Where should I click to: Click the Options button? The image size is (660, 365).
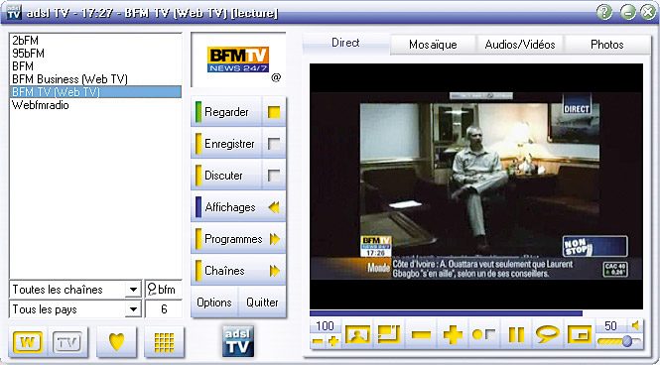(214, 303)
